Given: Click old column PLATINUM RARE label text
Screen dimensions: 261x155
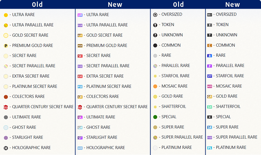Looking at the screenshot, I should tap(177, 148).
